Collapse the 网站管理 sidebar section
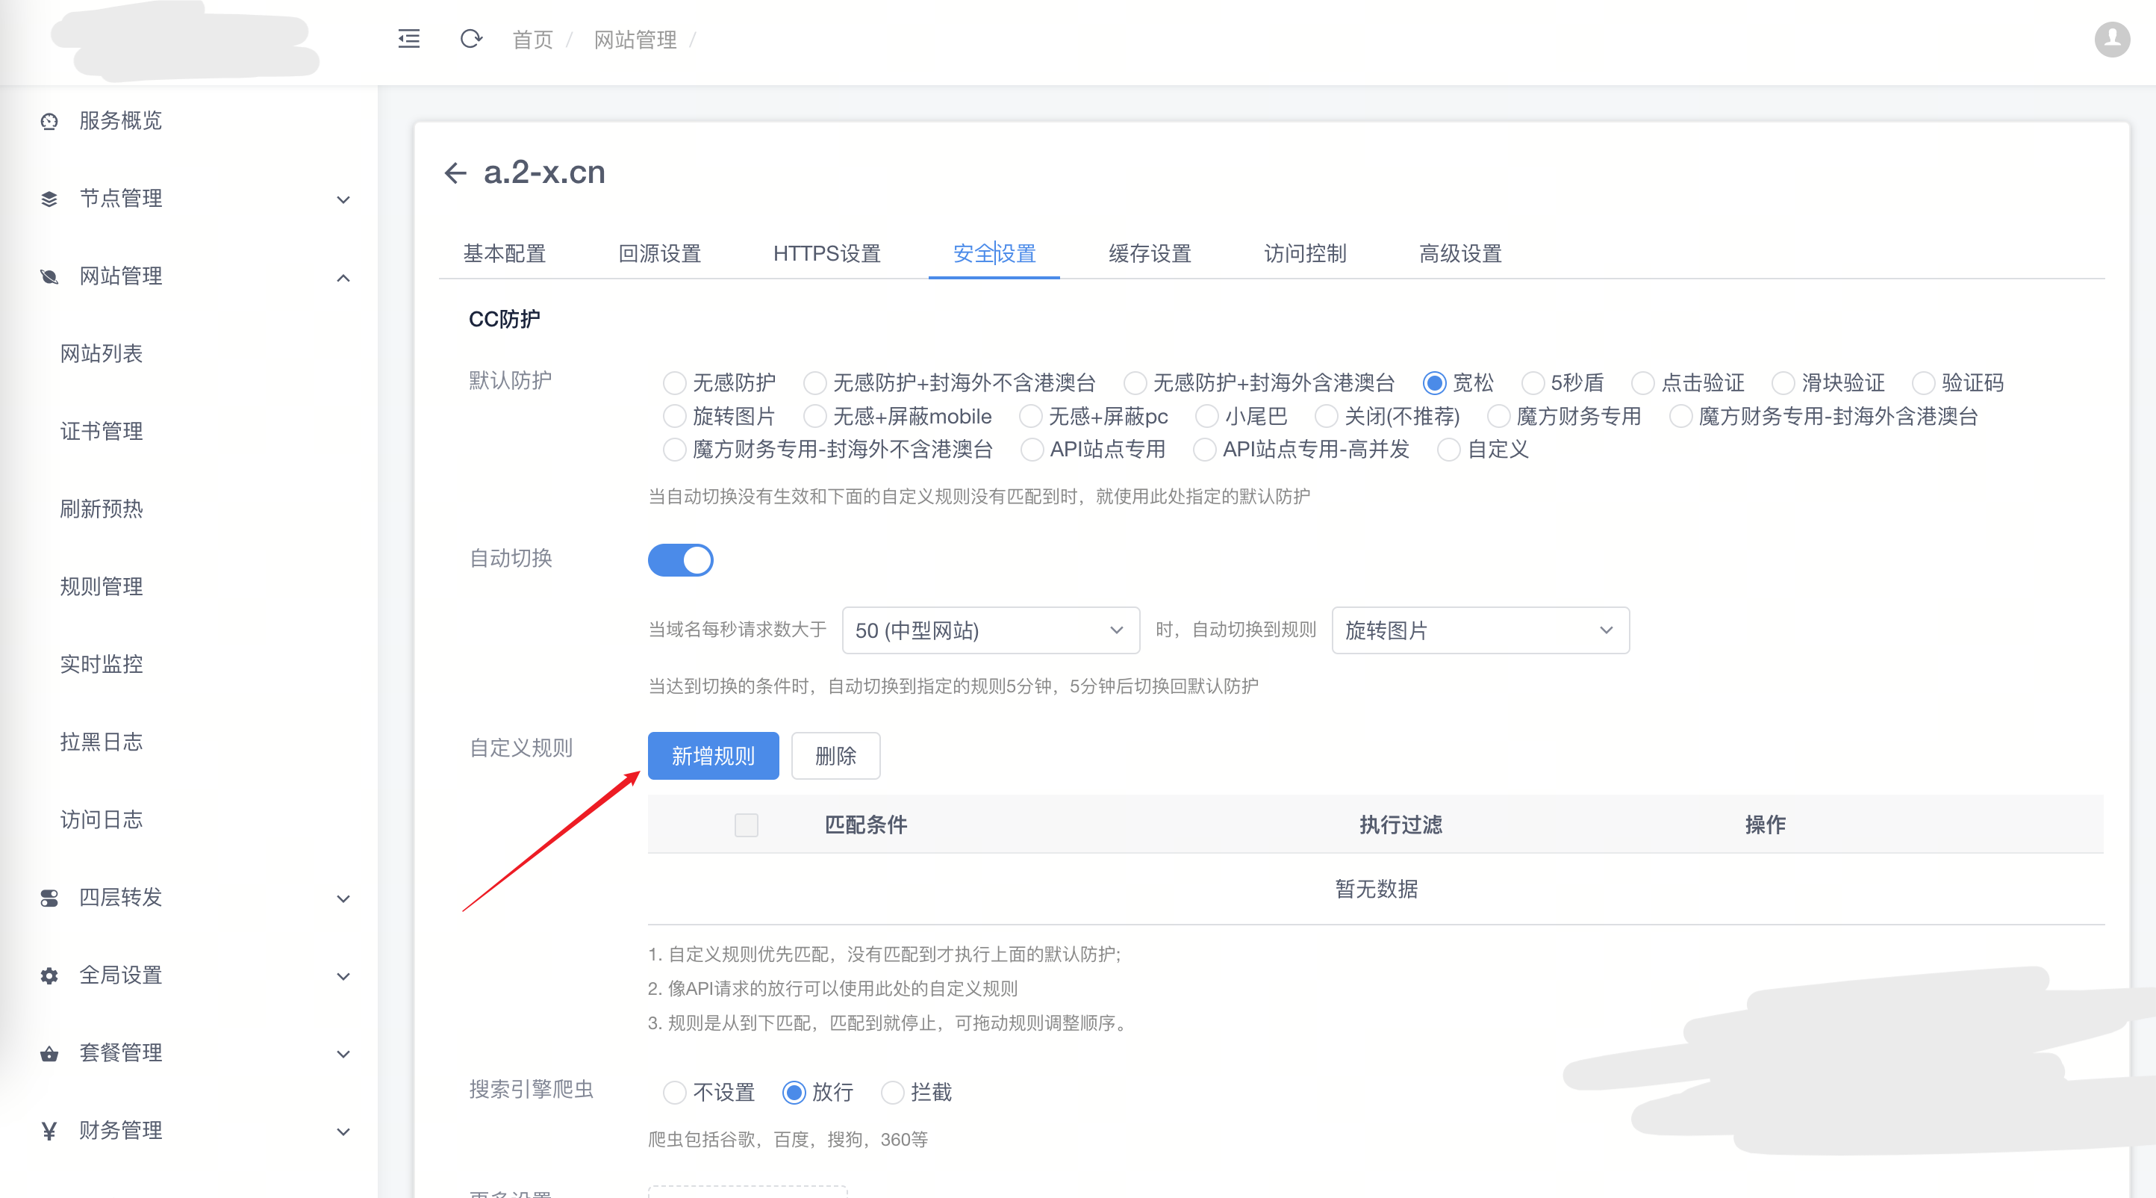The height and width of the screenshot is (1198, 2156). (343, 277)
